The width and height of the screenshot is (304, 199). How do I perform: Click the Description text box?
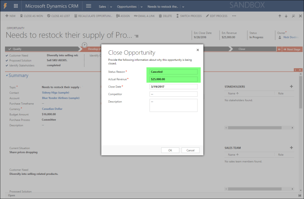tap(173, 105)
